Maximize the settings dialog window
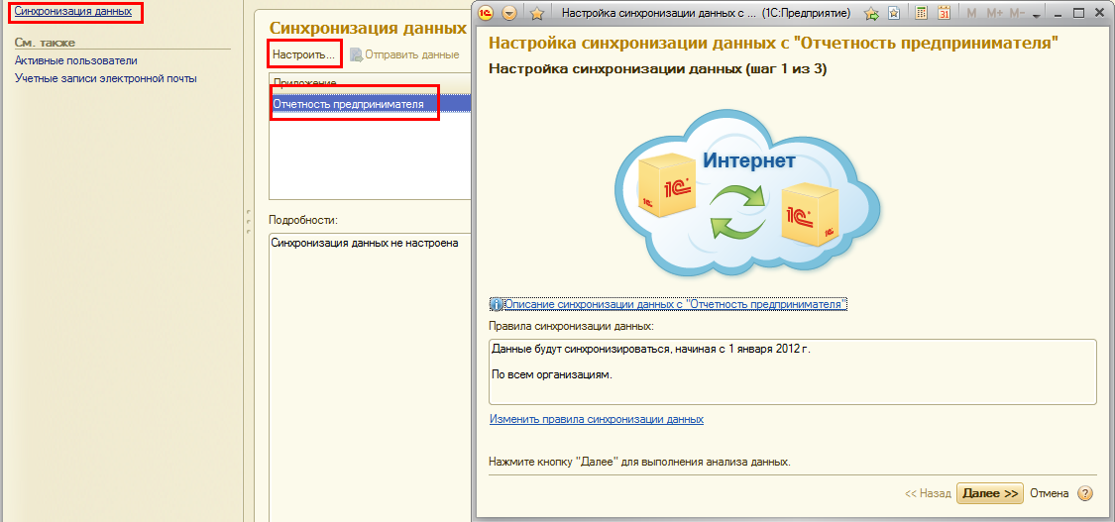 1078,13
